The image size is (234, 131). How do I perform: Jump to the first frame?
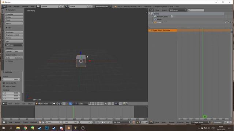point(96,122)
